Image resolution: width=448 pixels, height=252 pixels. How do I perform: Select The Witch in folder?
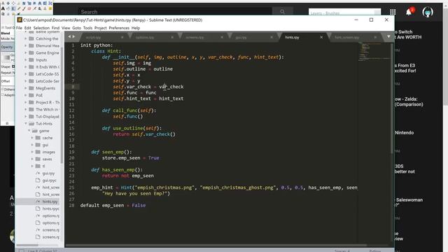coord(47,109)
